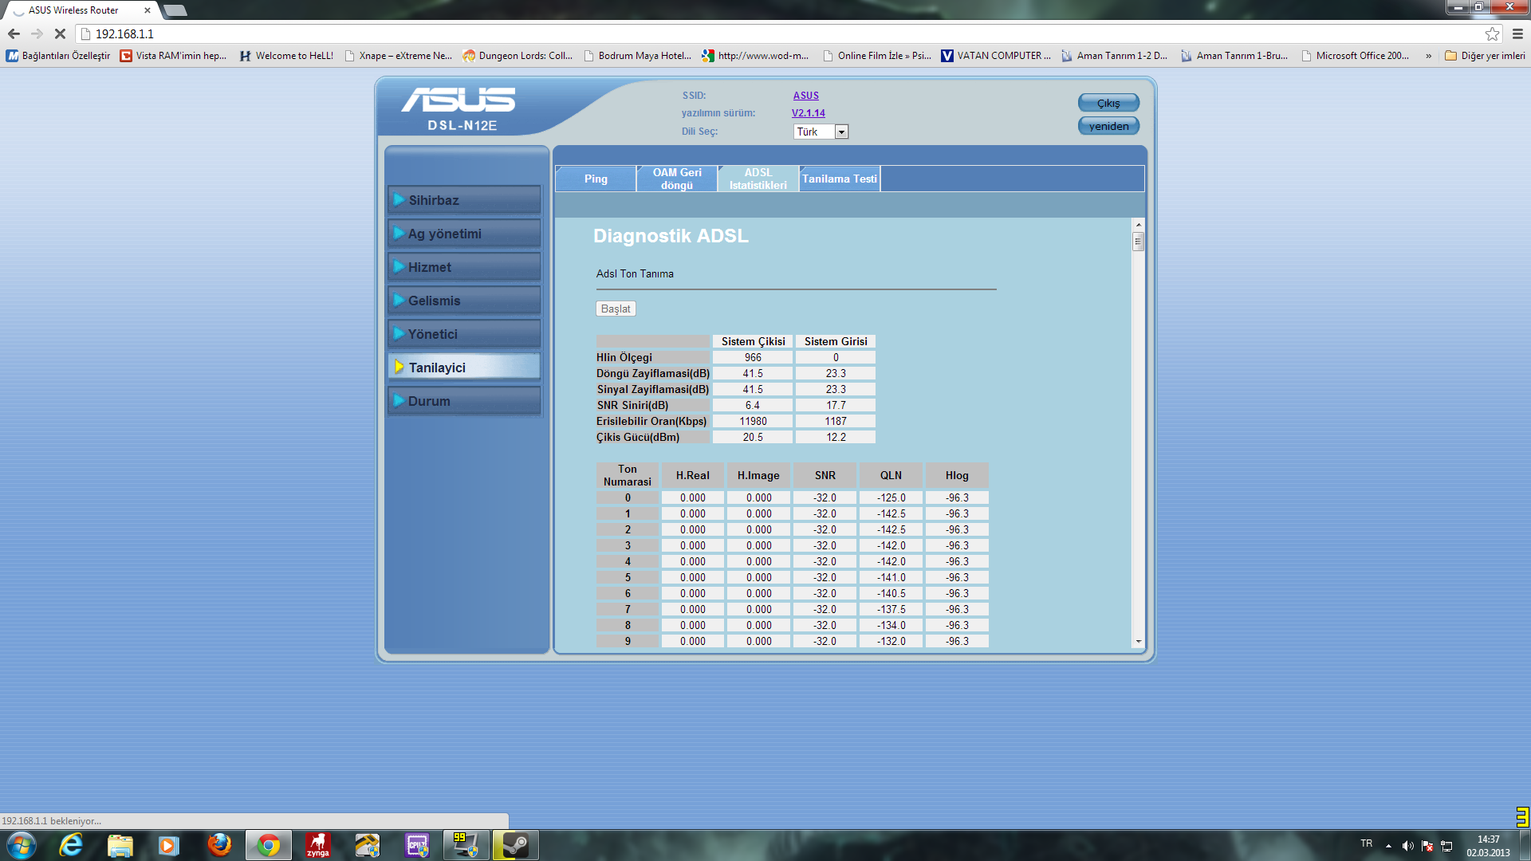Click the vertical scrollbar thumb
Viewport: 1531px width, 861px height.
point(1138,242)
